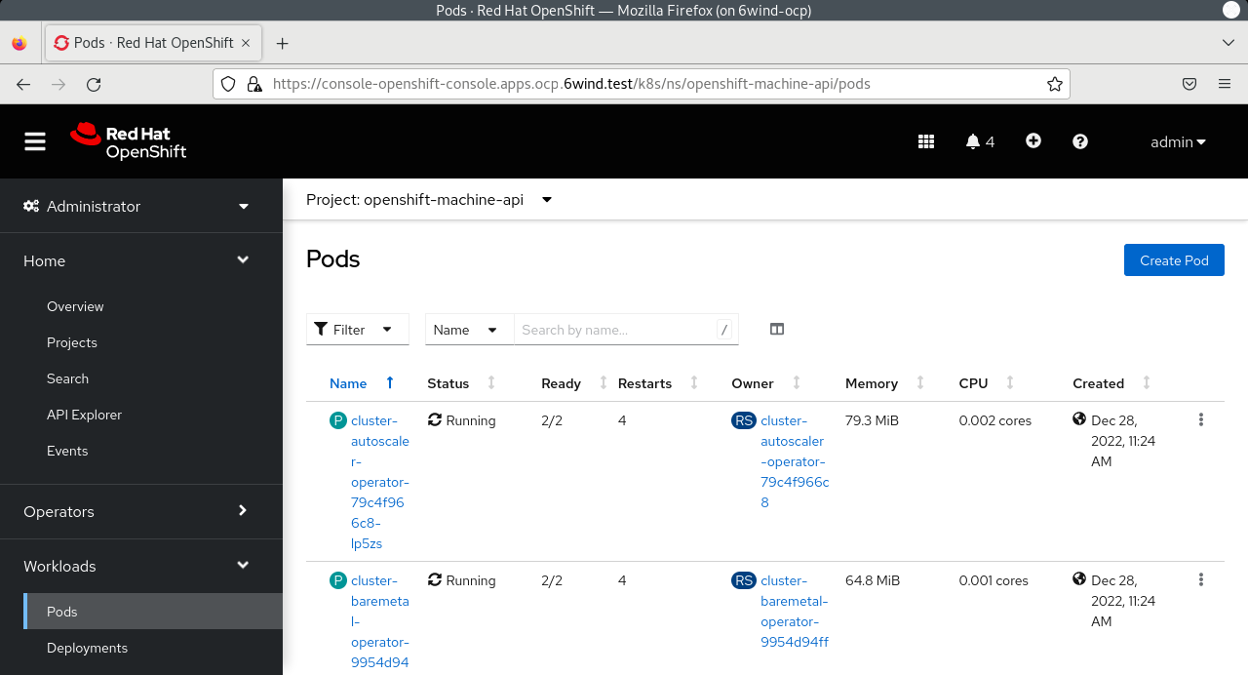
Task: Reload the page in Firefox
Action: (x=94, y=84)
